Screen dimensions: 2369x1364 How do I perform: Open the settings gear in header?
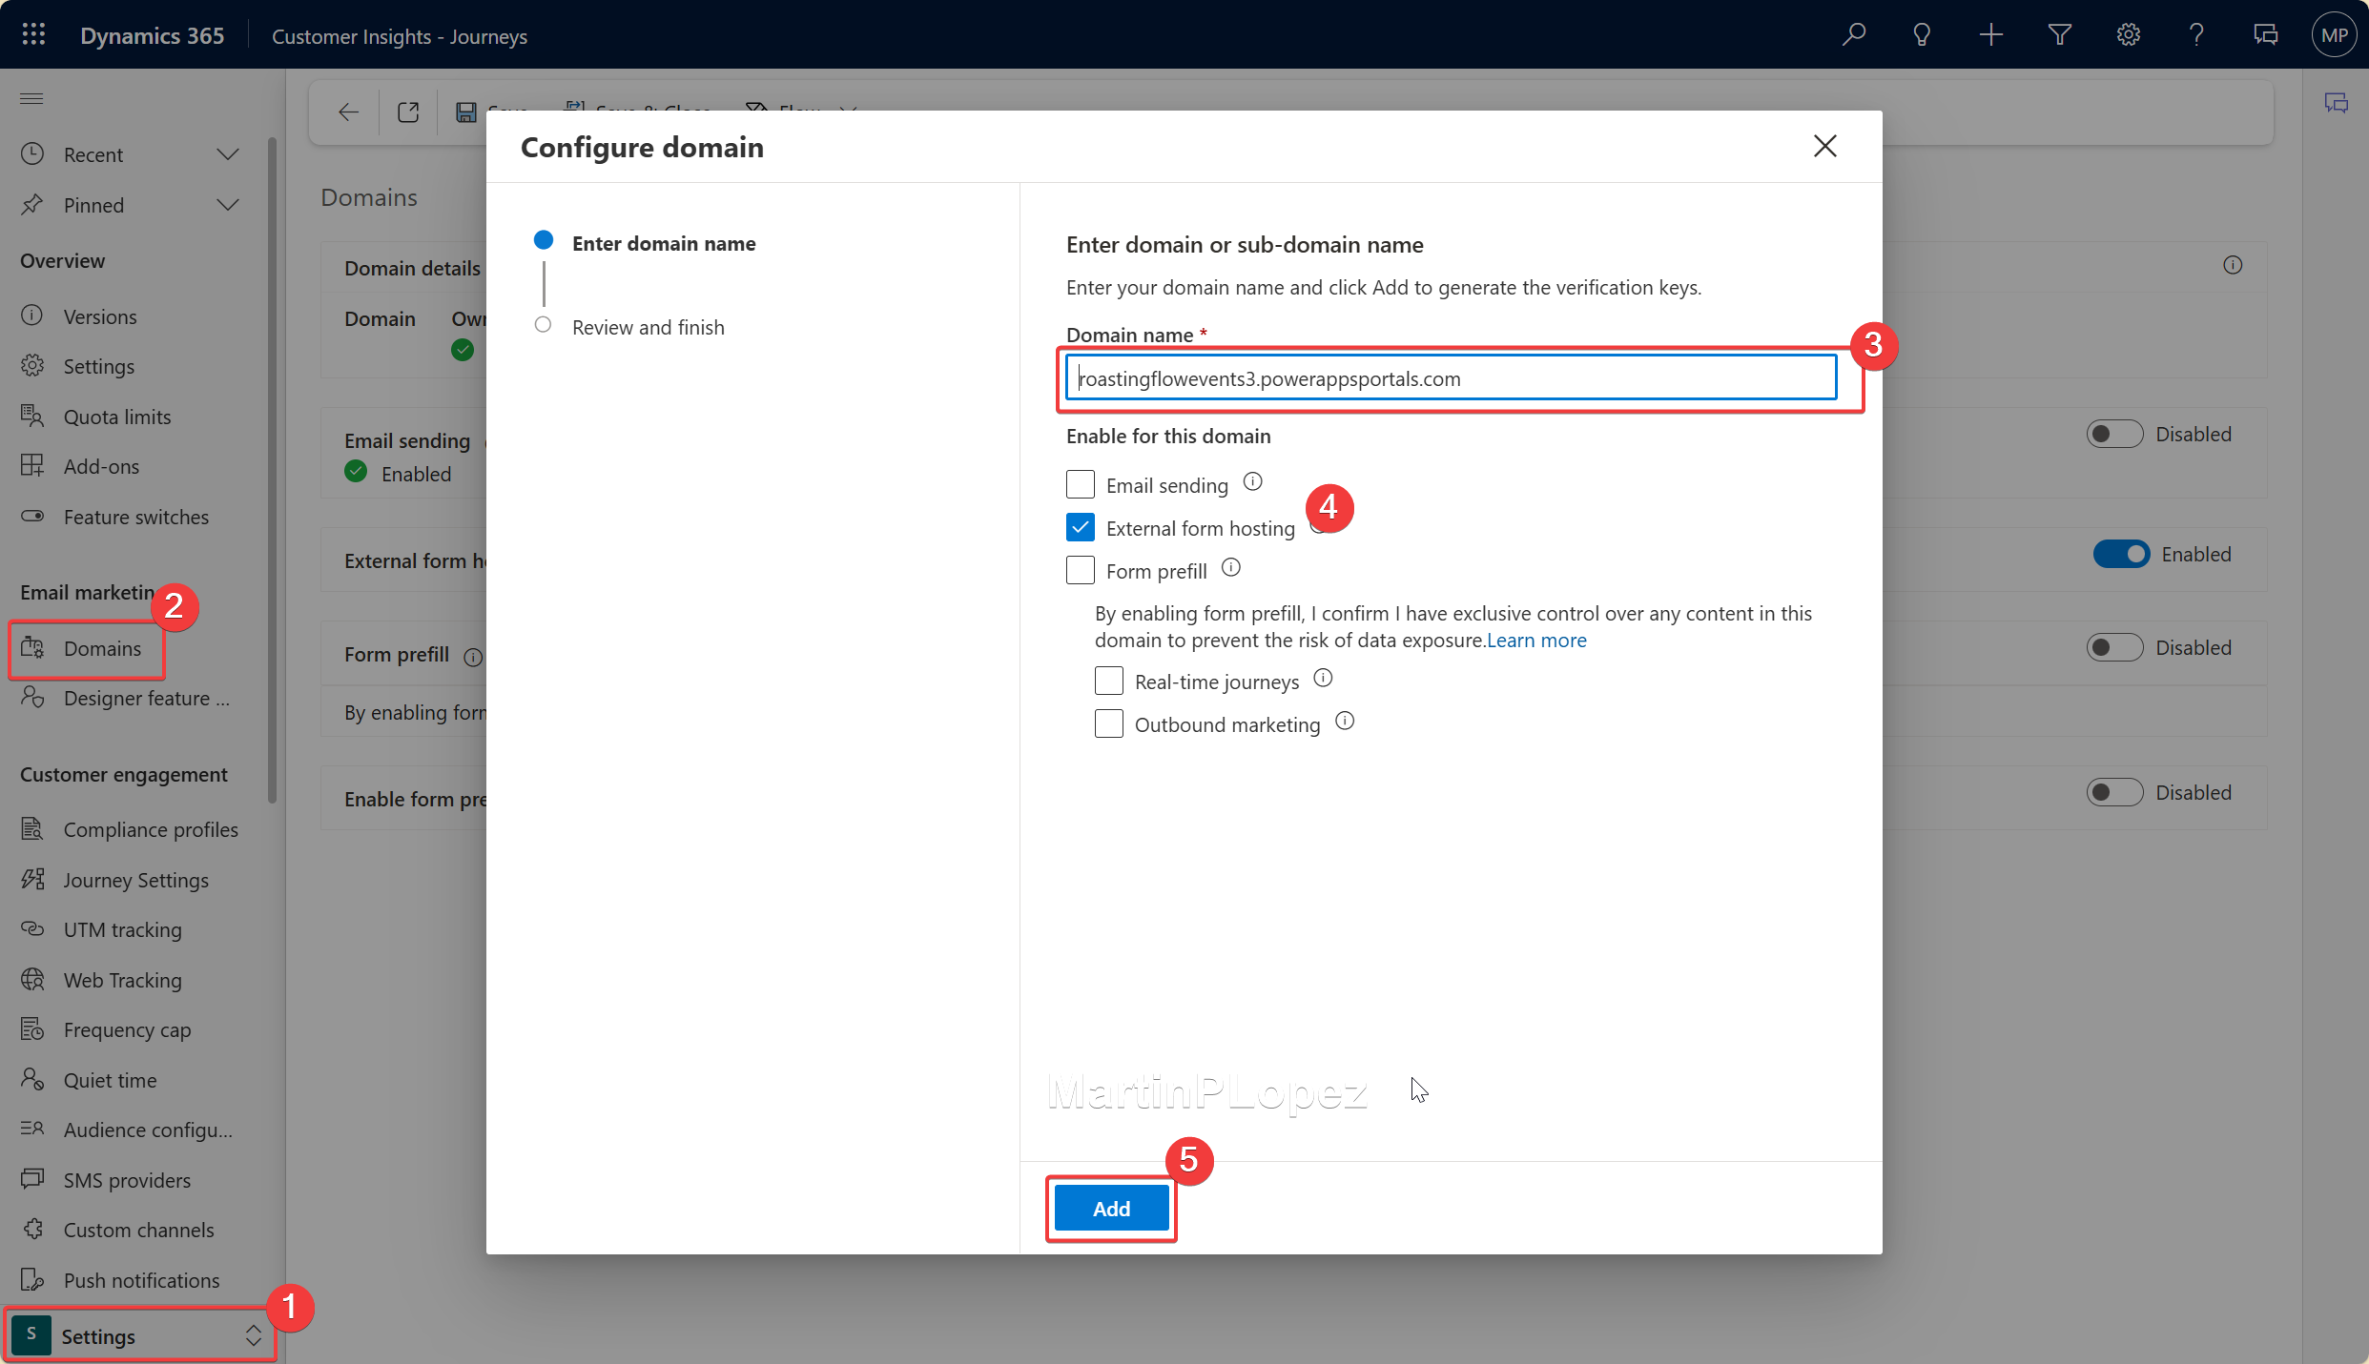tap(2128, 35)
